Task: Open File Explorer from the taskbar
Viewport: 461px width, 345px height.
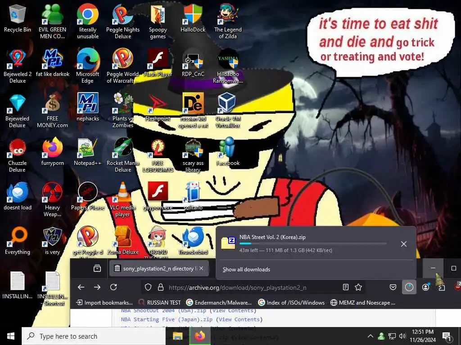Action: [x=177, y=336]
